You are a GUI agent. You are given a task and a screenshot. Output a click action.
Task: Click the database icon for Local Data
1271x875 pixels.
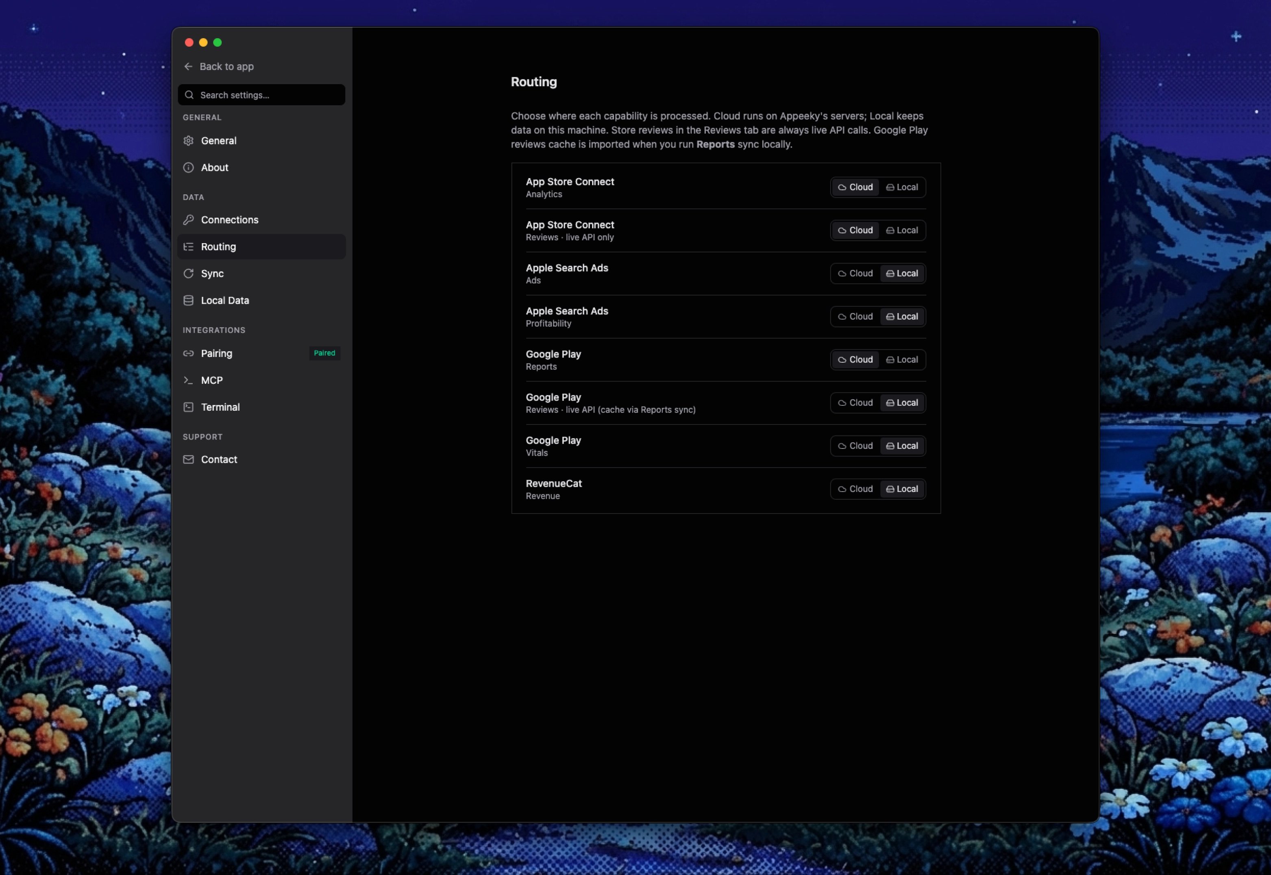point(189,300)
